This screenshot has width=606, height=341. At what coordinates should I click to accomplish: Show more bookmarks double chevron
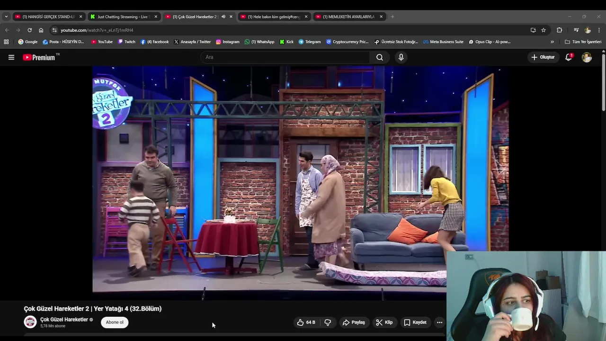coord(552,42)
